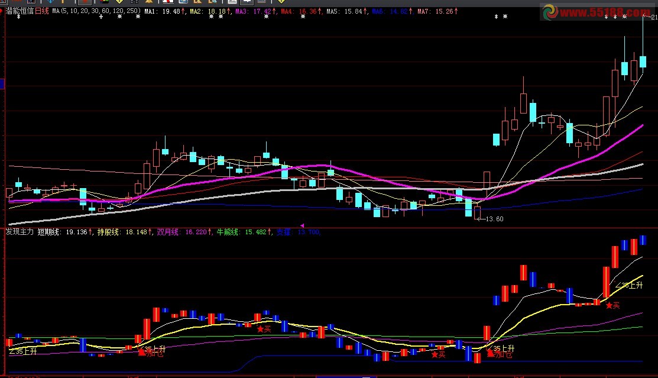Click the stock name 潜能恒信

(20, 11)
